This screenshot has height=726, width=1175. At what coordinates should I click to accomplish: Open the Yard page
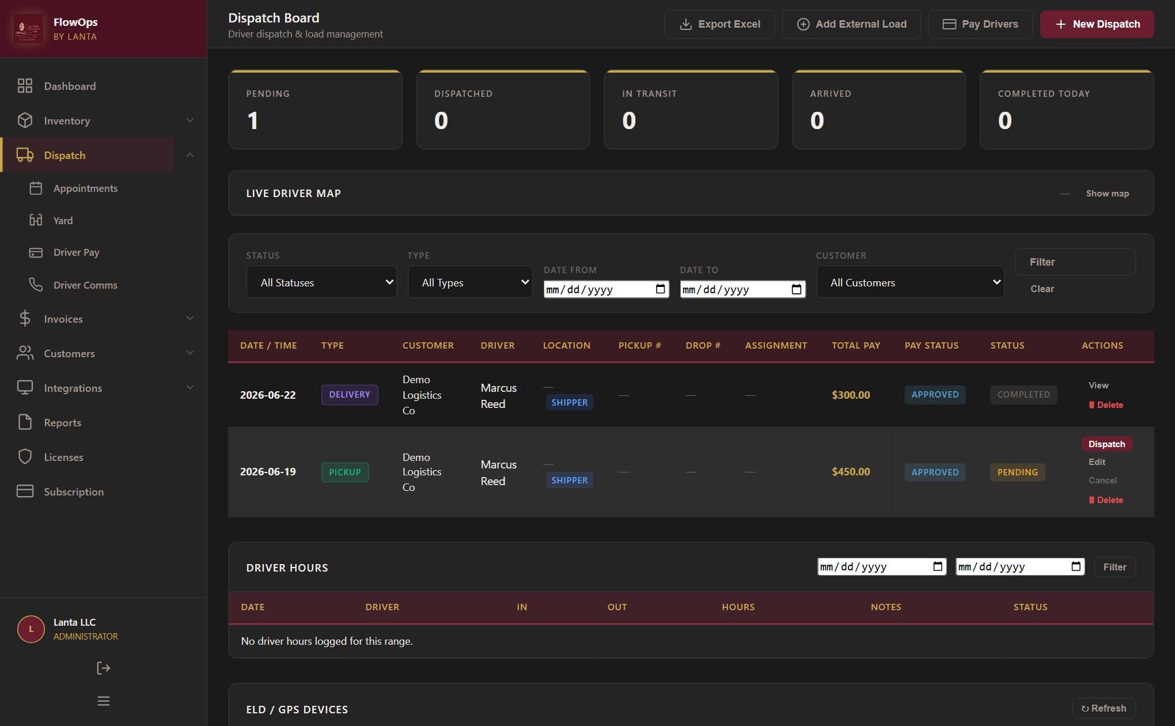(63, 221)
